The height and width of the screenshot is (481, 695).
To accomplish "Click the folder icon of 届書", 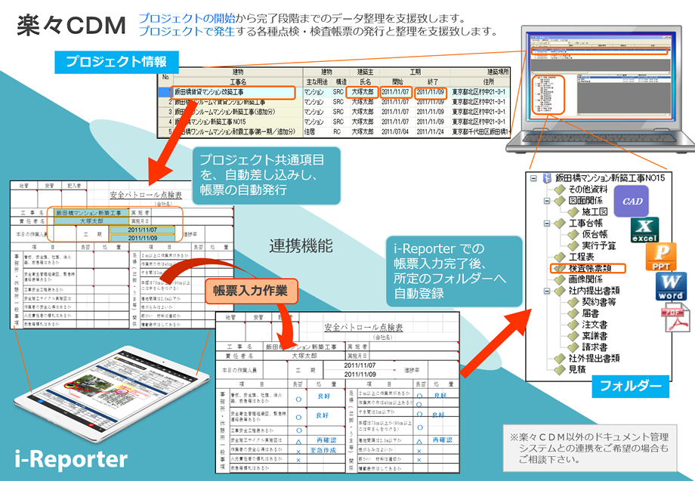I will pos(573,313).
